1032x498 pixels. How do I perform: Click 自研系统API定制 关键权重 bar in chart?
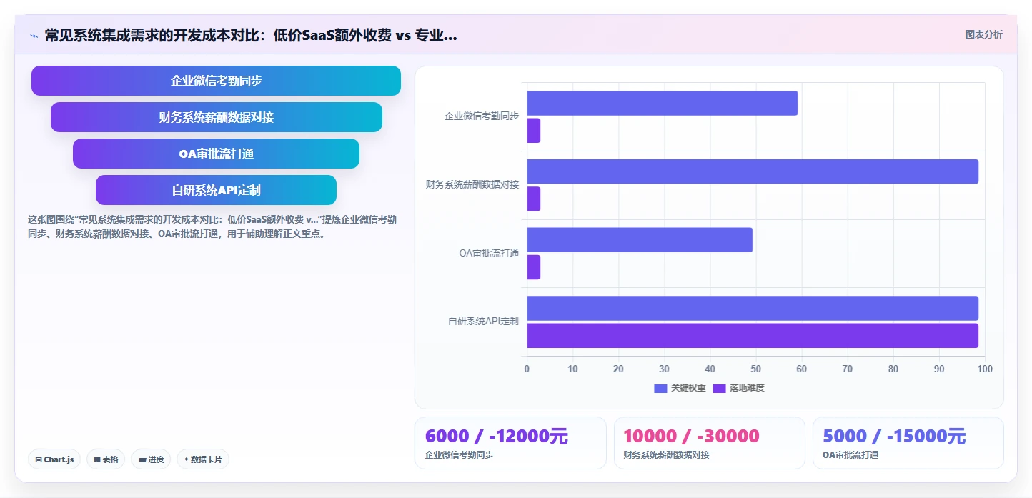click(753, 308)
